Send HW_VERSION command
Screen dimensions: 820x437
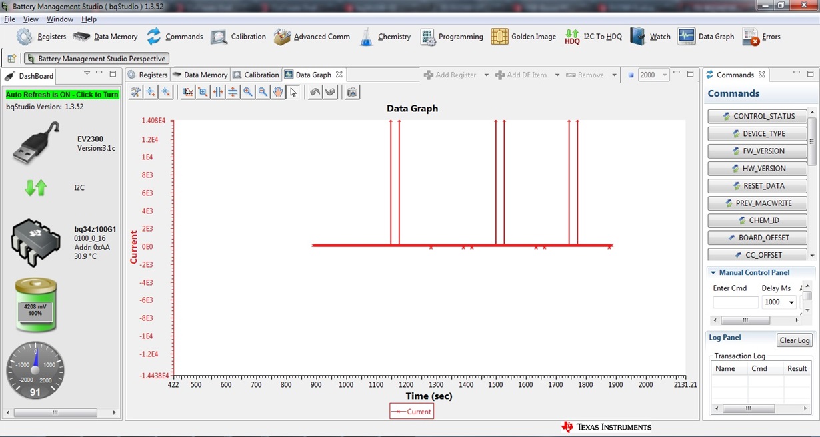point(757,168)
